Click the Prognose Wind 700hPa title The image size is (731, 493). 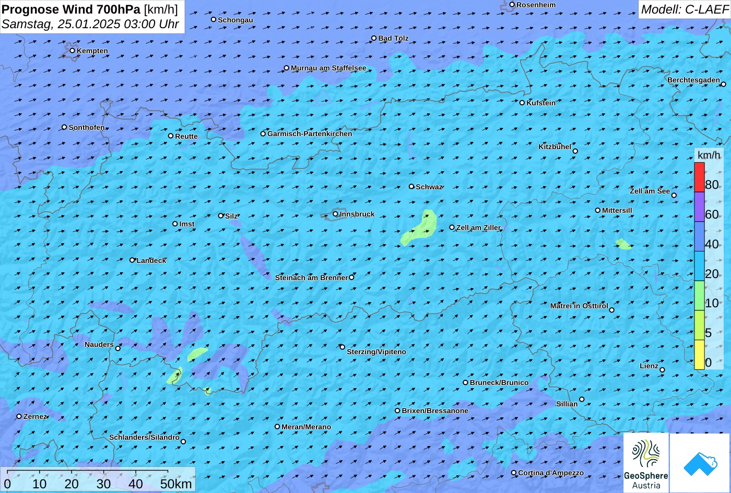point(71,9)
